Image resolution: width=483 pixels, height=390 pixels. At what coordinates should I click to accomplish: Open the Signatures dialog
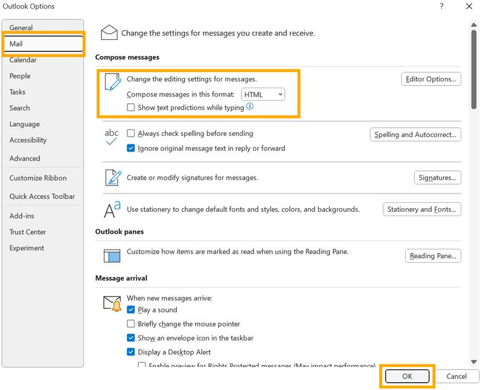(437, 177)
